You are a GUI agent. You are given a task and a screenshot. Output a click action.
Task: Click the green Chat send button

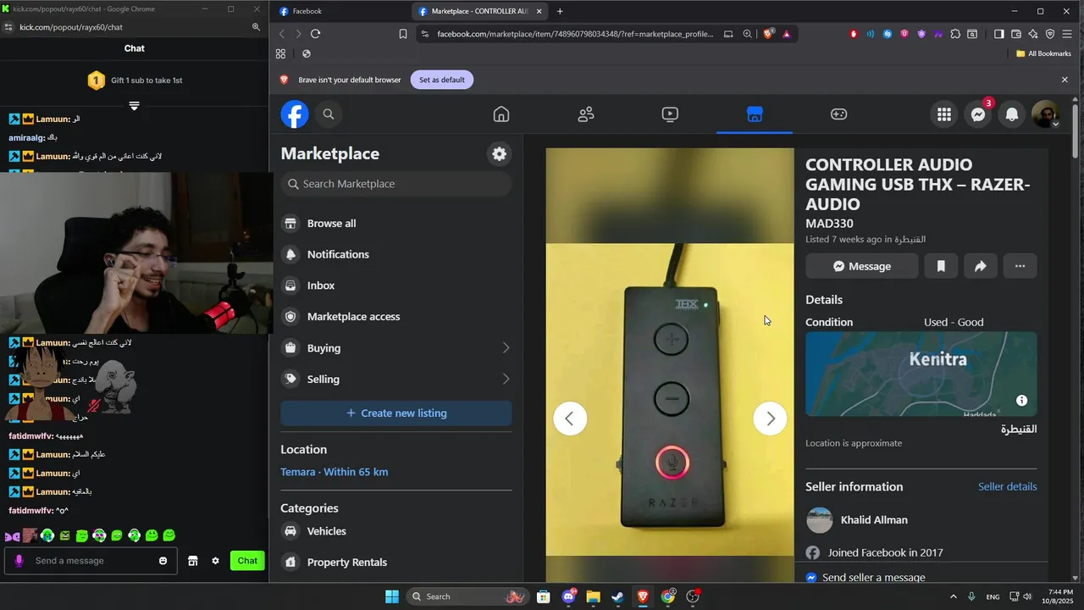[247, 561]
